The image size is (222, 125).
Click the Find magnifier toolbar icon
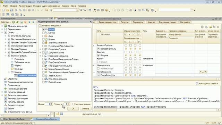pos(51,10)
